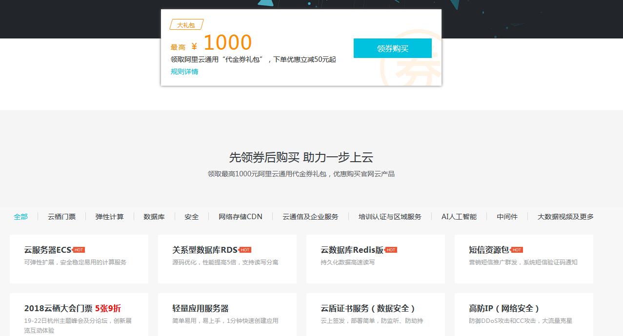623x336 pixels.
Task: Click the HOT badge beside 云服务器ECS
Action: tap(79, 250)
